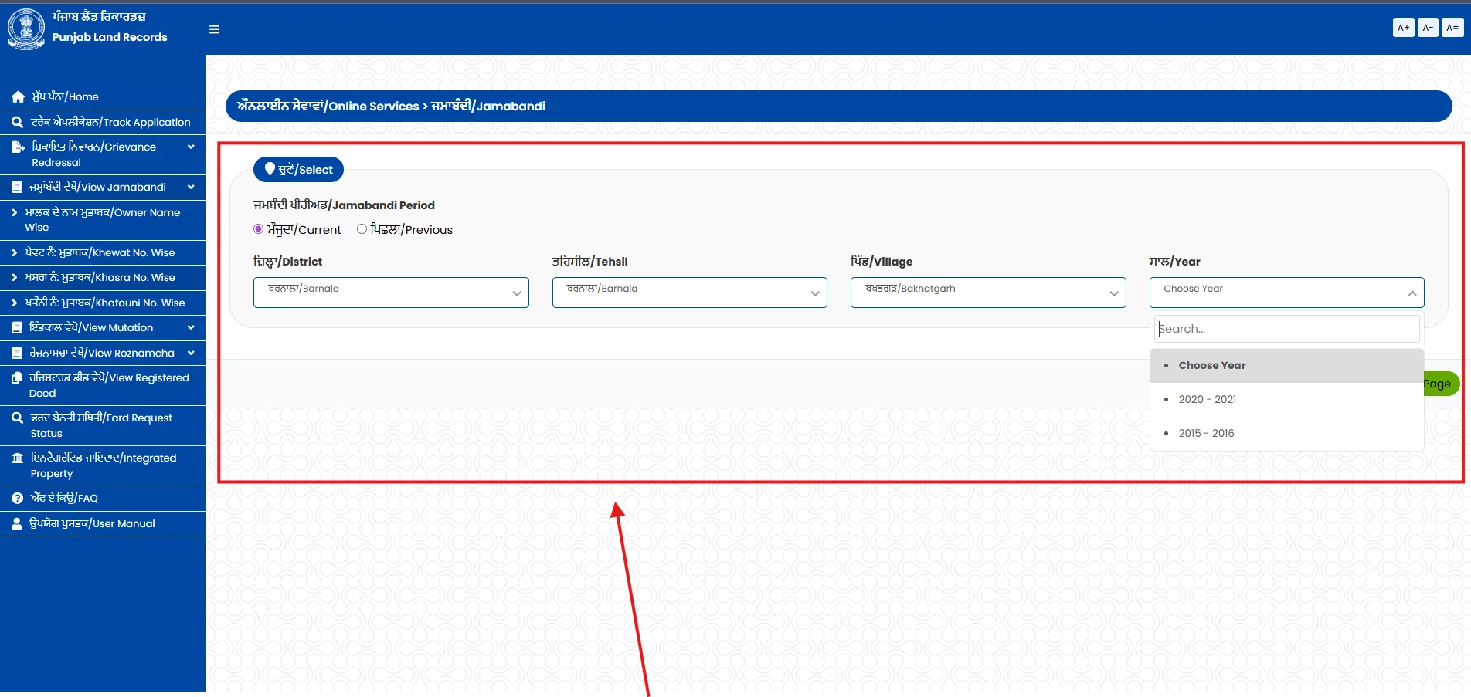Screen dimensions: 1471x697
Task: Click the Home icon in the sidebar
Action: click(17, 96)
